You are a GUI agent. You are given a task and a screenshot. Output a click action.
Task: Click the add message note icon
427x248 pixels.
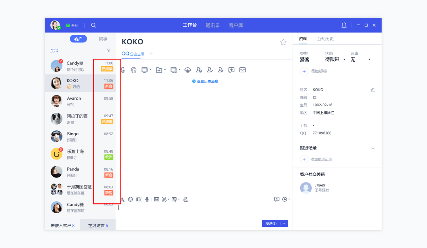pyautogui.click(x=232, y=70)
